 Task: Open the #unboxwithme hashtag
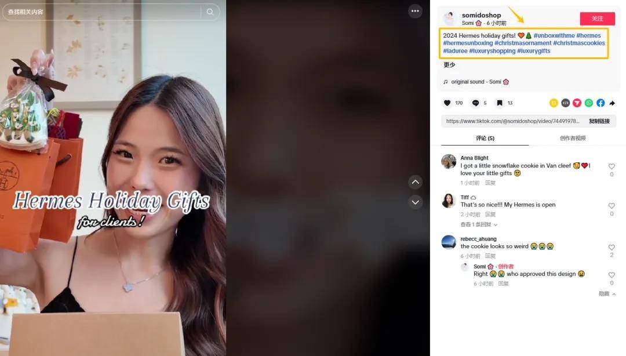point(554,35)
